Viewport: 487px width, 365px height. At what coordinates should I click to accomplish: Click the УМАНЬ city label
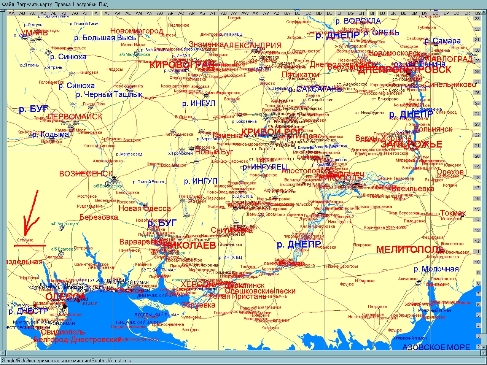click(x=35, y=32)
